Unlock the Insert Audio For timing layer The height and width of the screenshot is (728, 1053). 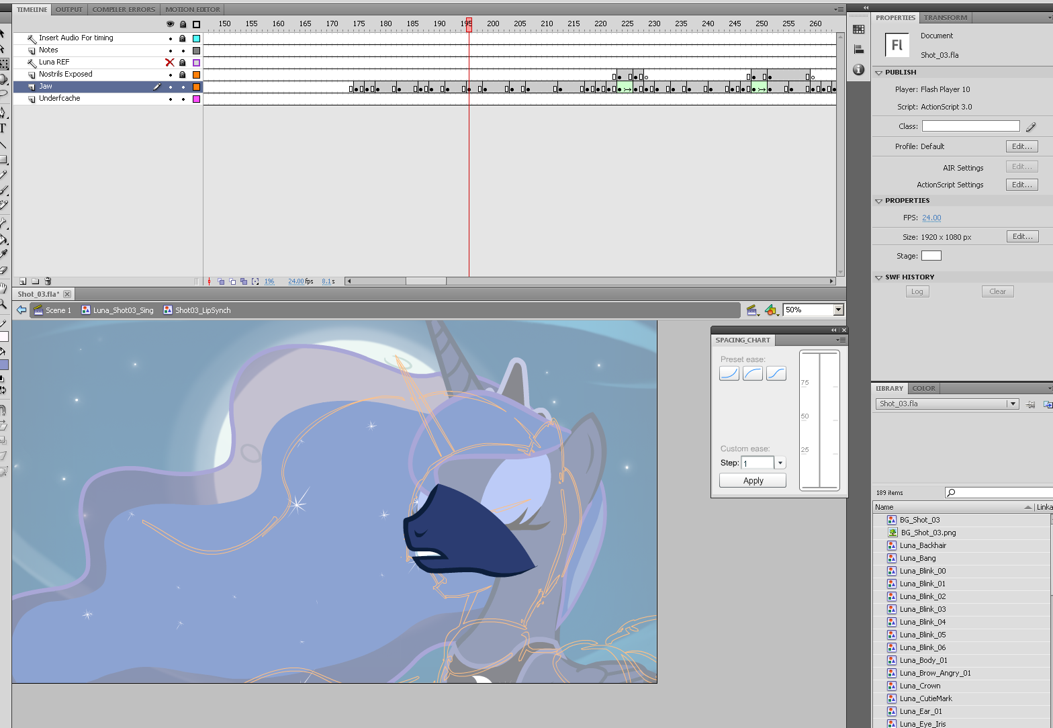point(182,38)
